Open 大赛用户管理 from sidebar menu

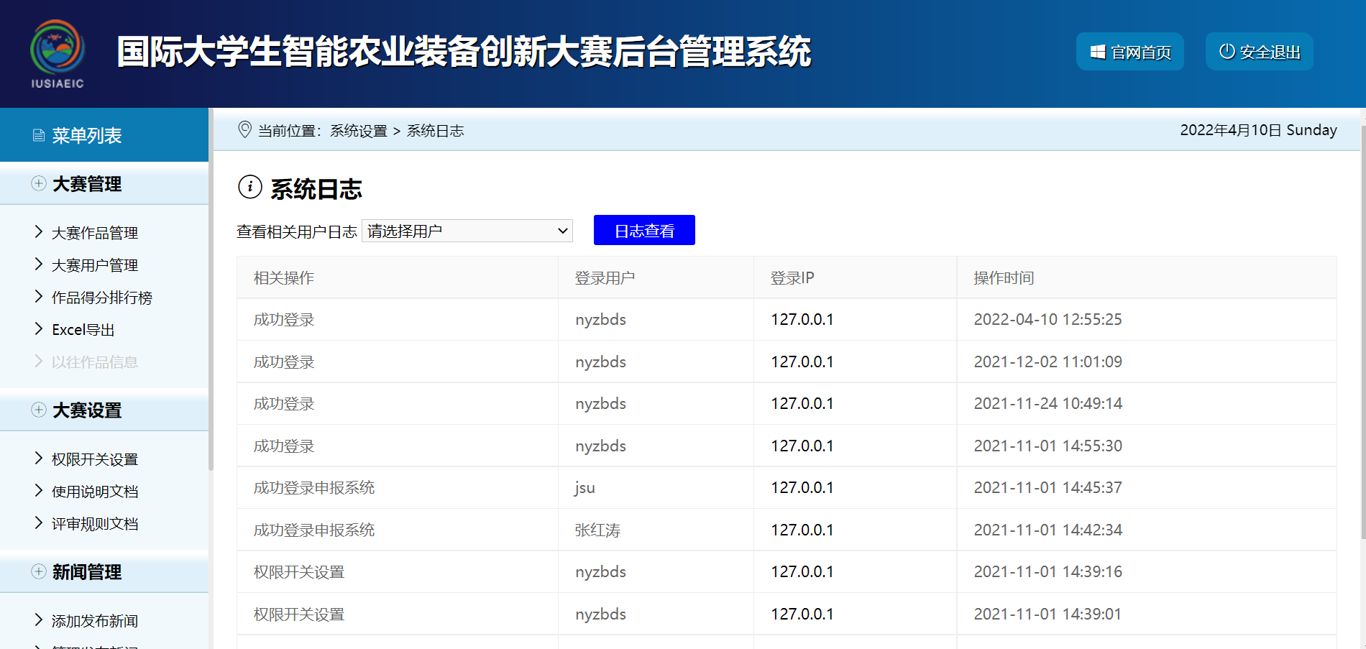click(95, 265)
